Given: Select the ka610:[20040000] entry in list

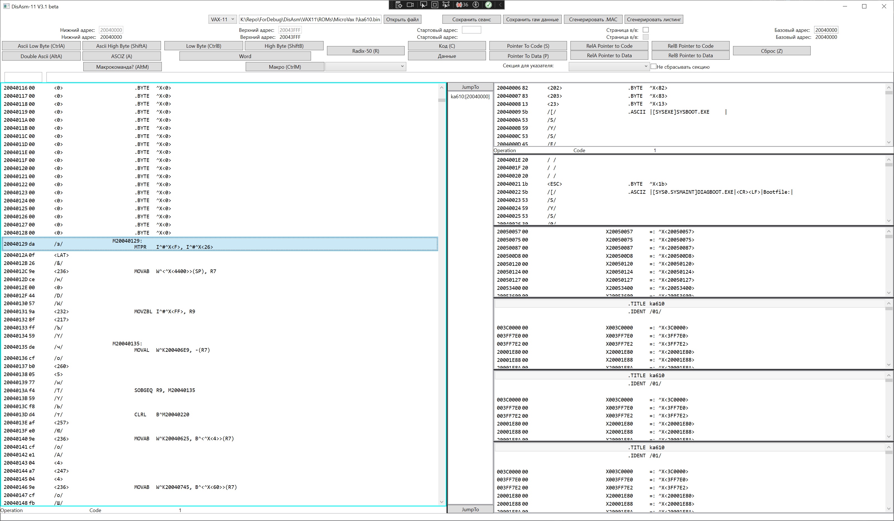Looking at the screenshot, I should [x=470, y=96].
